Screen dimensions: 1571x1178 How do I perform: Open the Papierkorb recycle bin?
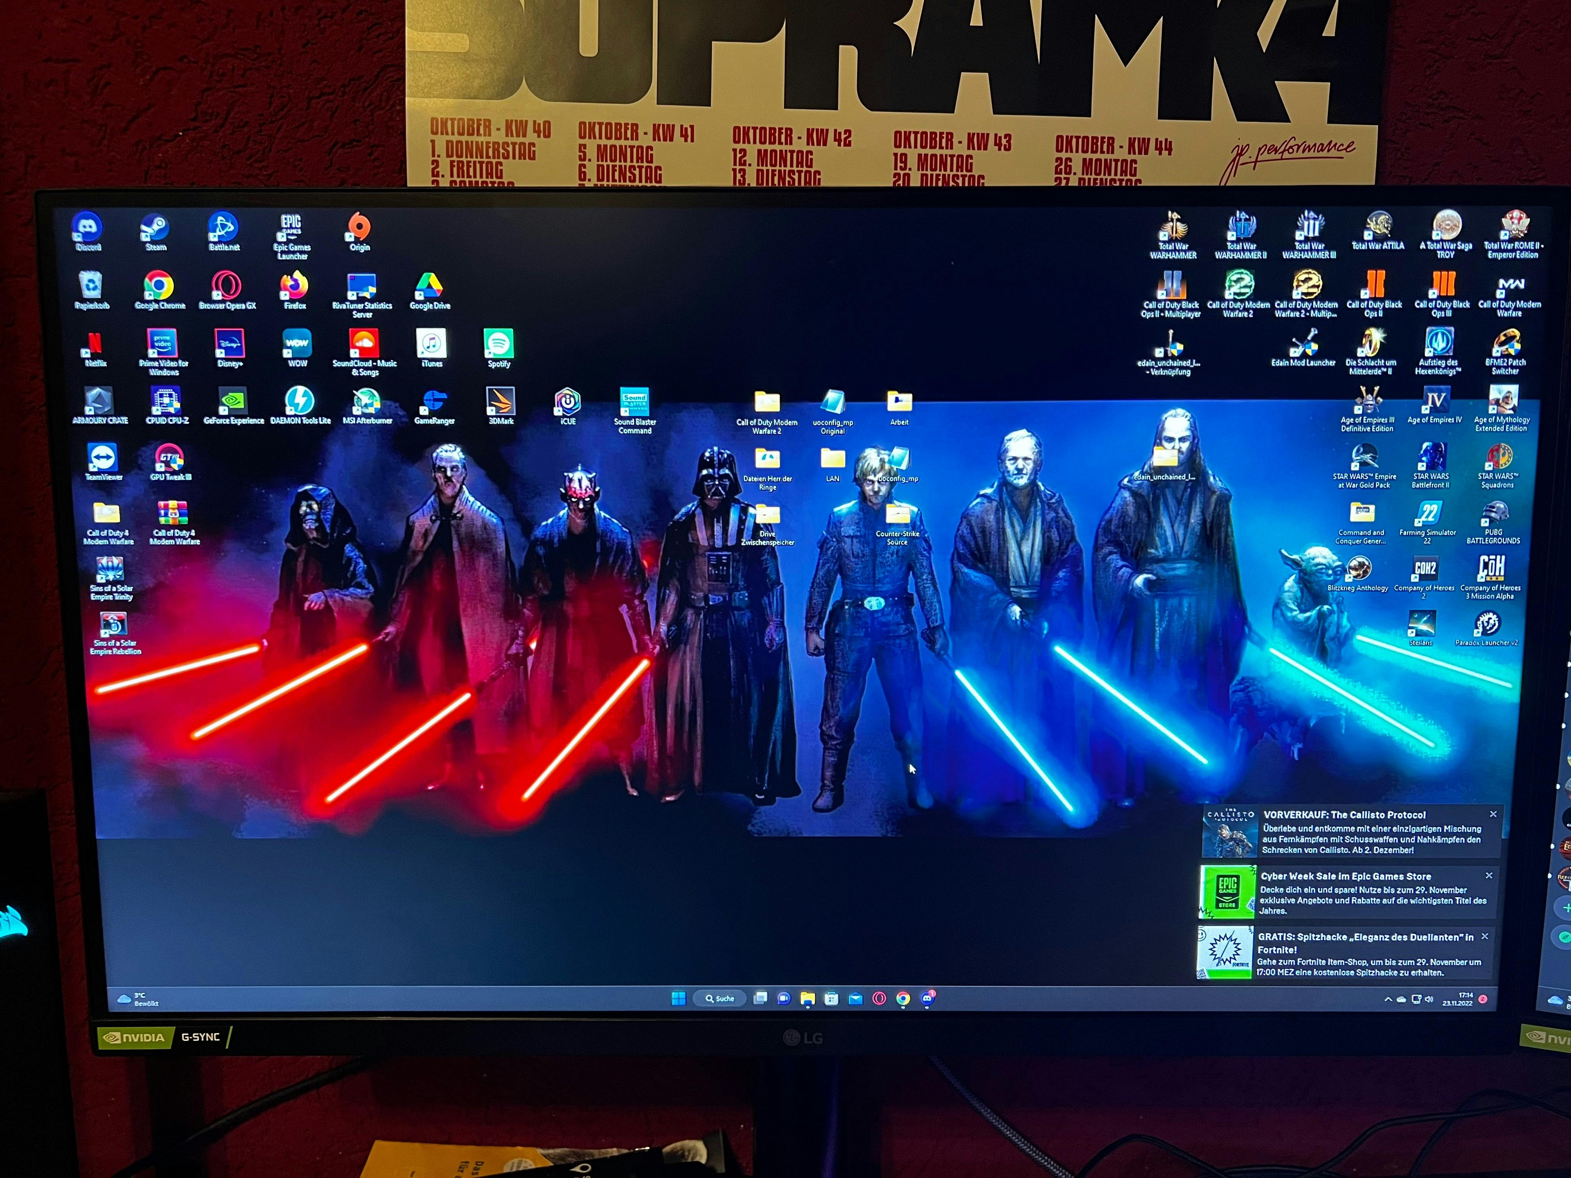pyautogui.click(x=92, y=291)
